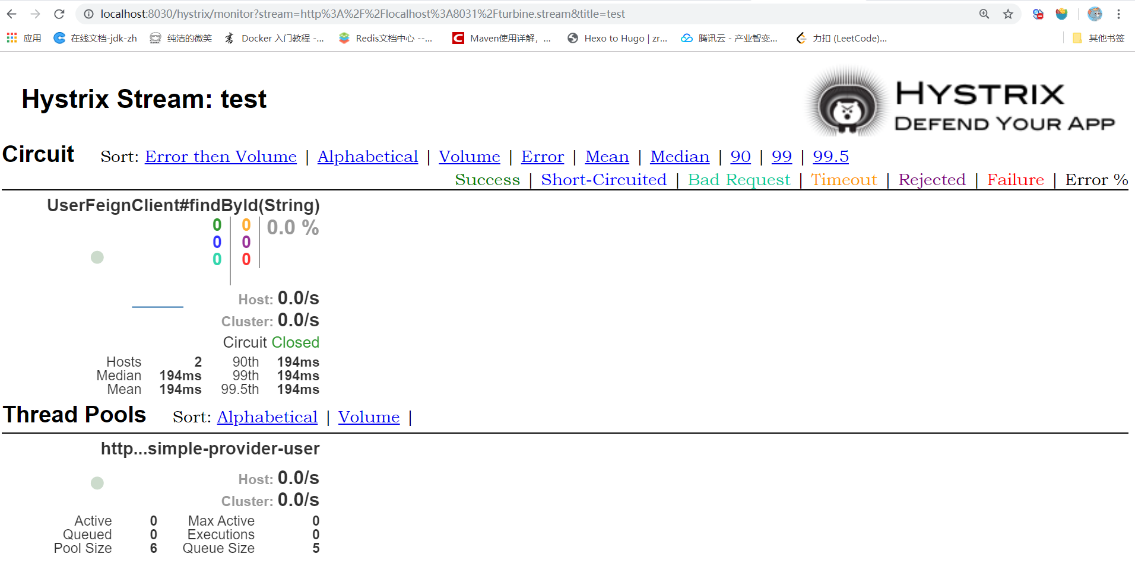1135x563 pixels.
Task: Open Chrome three-dot menu
Action: (x=1118, y=14)
